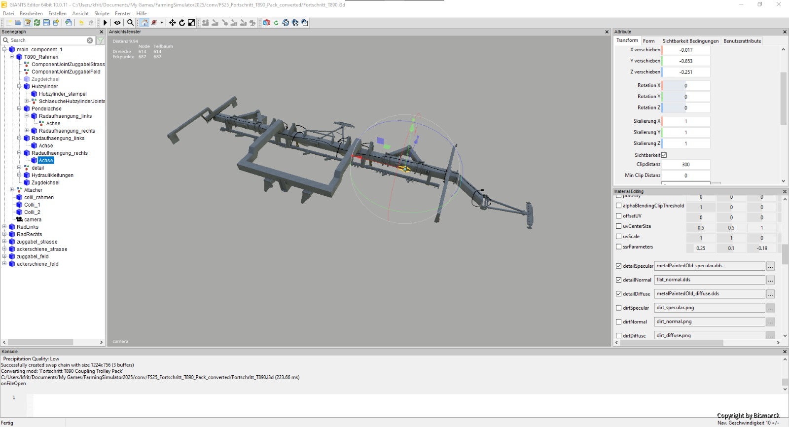Click the clipboard icon at toolbar end
789x427 pixels.
[x=305, y=23]
